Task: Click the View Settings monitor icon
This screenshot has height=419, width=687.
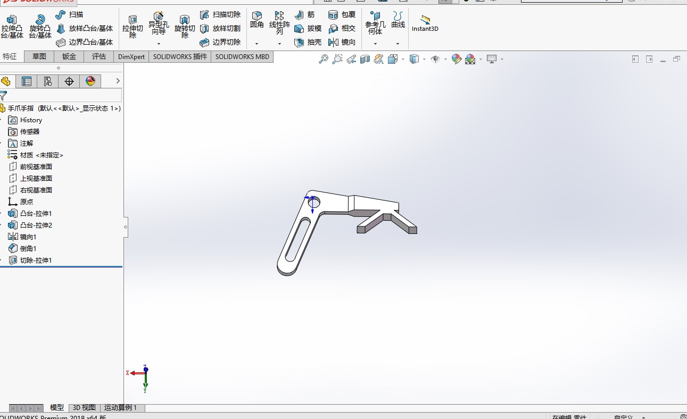Action: click(492, 60)
